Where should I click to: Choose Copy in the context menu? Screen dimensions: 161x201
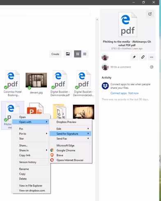pos(31,174)
